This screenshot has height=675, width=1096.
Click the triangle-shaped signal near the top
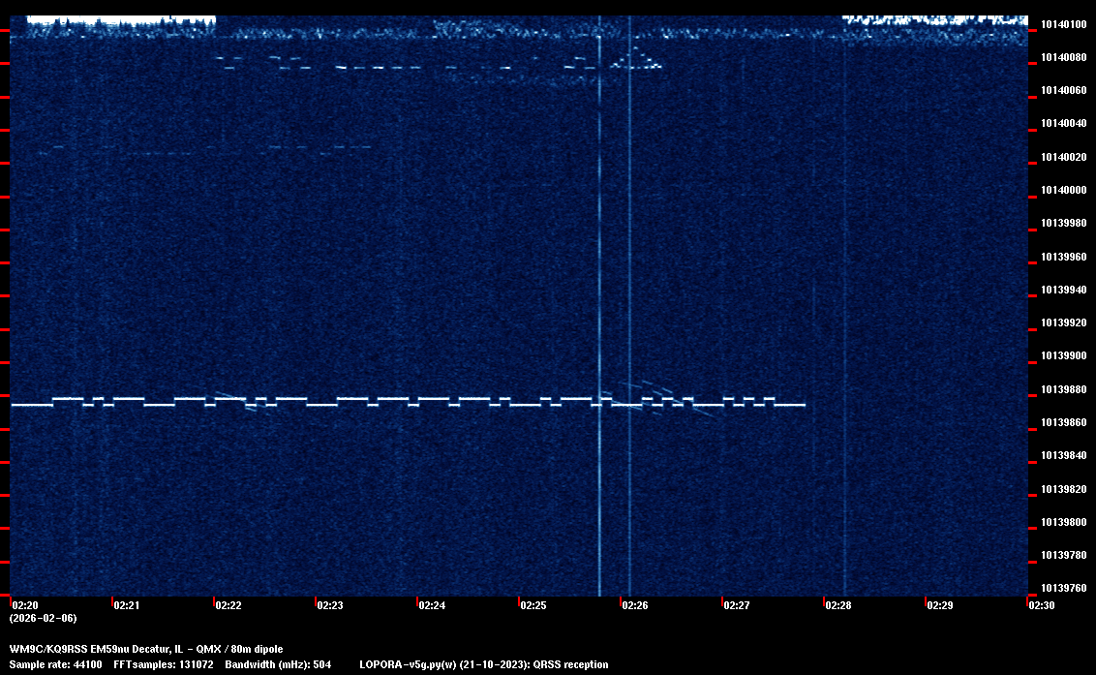(x=636, y=61)
